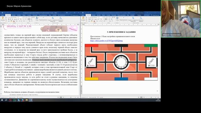This screenshot has width=201, height=113.
Task: Open Рассылки tab in right Word window
Action: point(114,15)
